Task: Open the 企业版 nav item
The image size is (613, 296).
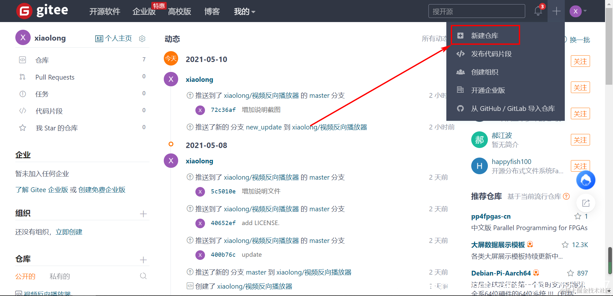Action: coord(144,12)
